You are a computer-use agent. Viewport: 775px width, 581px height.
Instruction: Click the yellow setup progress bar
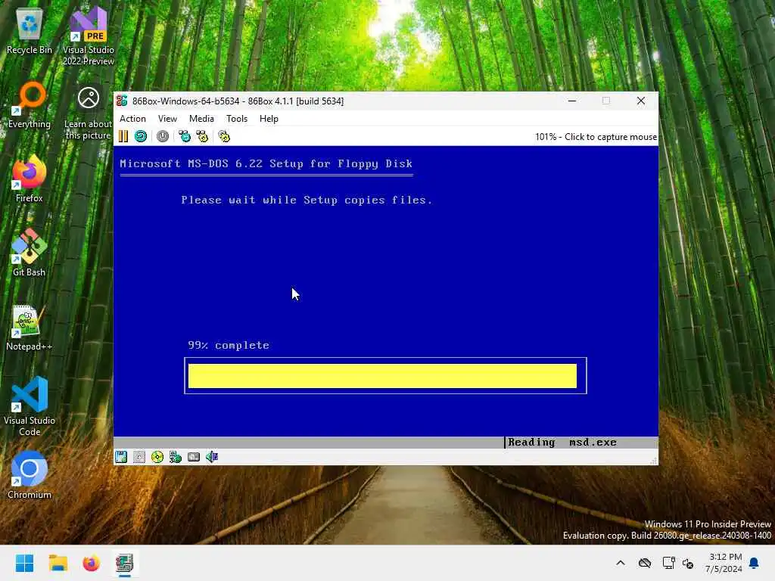pos(382,376)
